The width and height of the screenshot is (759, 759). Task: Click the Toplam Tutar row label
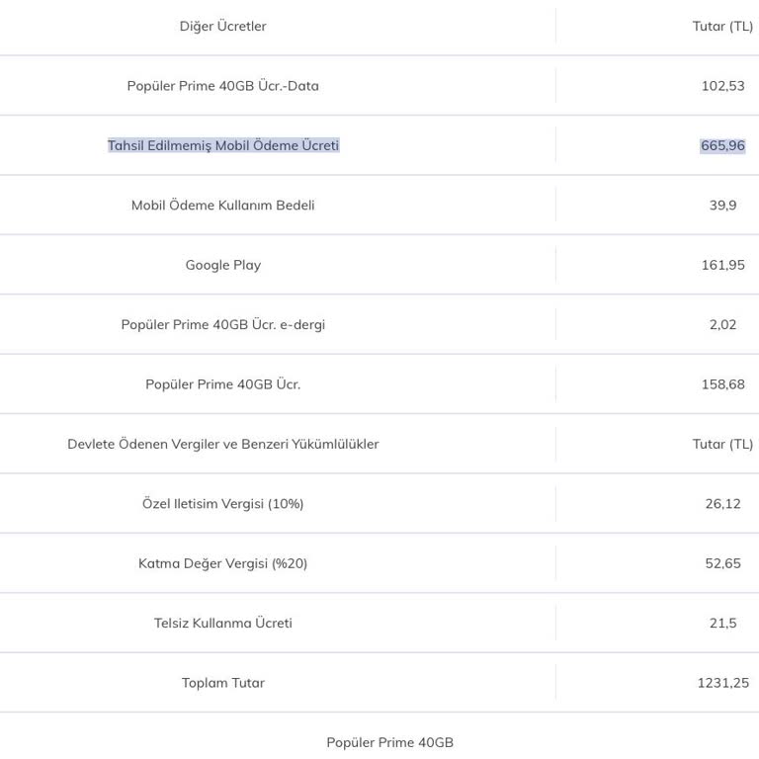222,683
